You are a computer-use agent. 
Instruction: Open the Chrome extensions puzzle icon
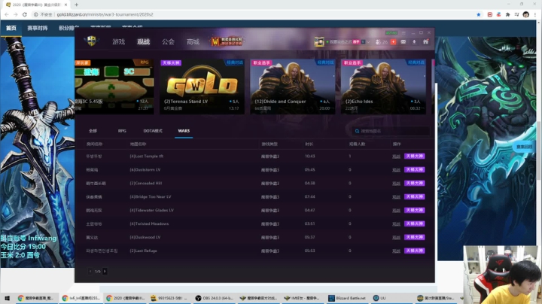(x=507, y=14)
